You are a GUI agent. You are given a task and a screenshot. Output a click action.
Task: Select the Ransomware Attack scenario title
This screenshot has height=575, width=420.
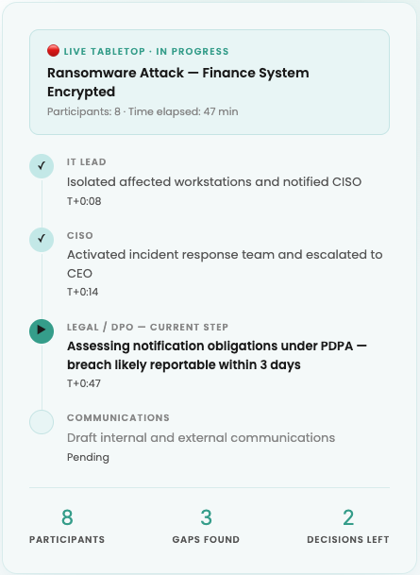click(178, 82)
